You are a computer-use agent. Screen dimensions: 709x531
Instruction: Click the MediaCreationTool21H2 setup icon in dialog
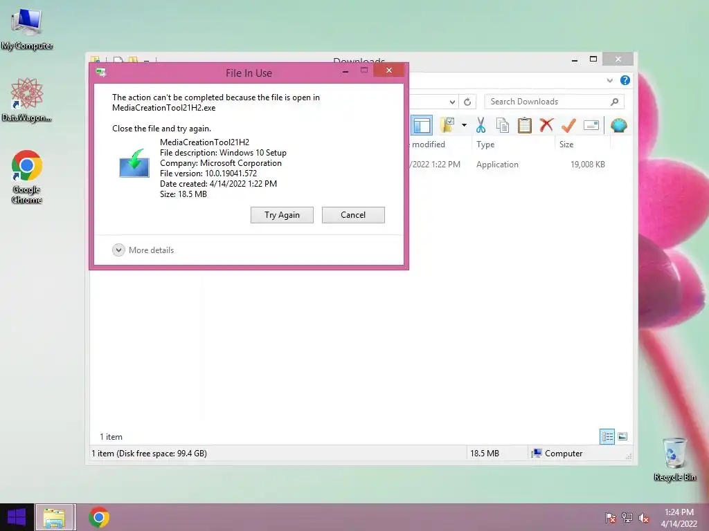134,164
